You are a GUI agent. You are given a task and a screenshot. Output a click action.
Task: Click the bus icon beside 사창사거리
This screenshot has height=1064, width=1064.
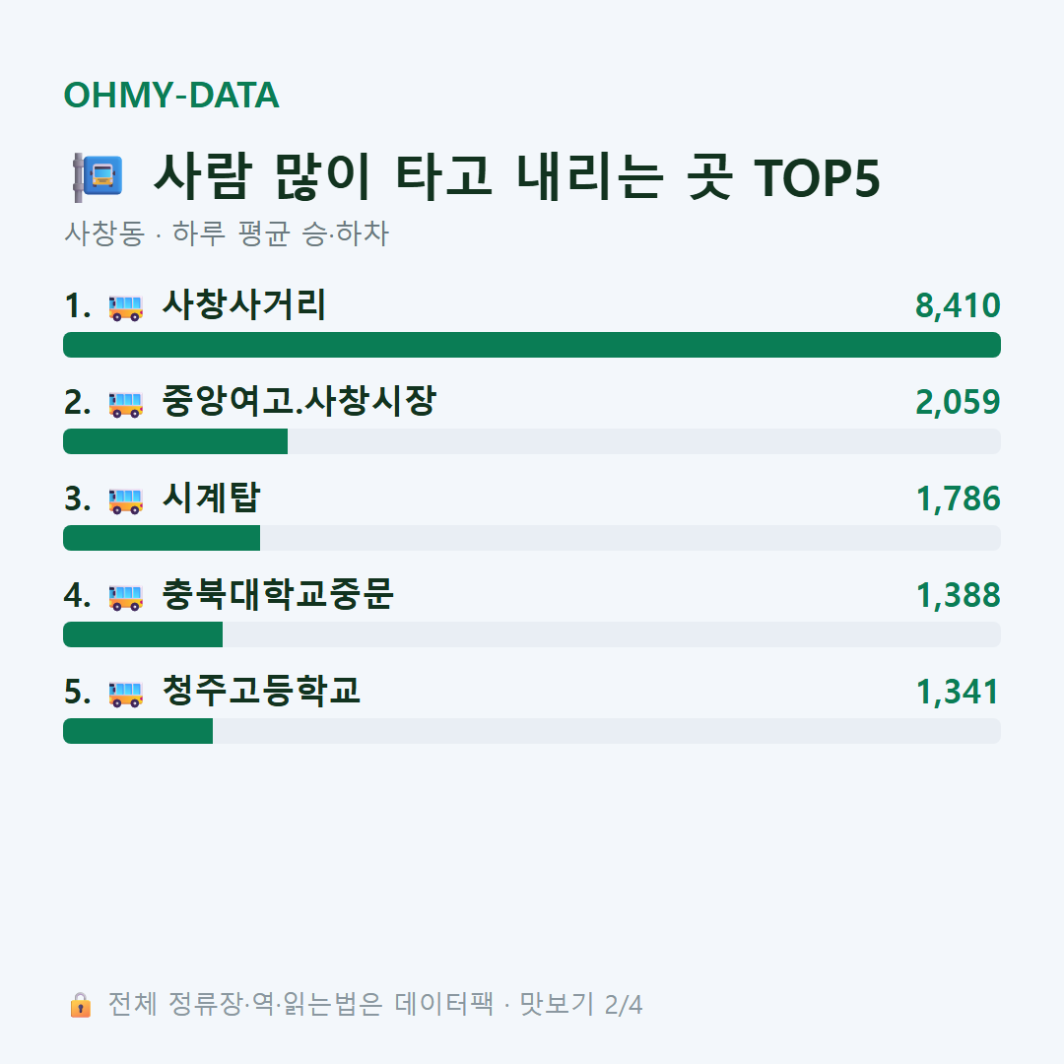(126, 308)
